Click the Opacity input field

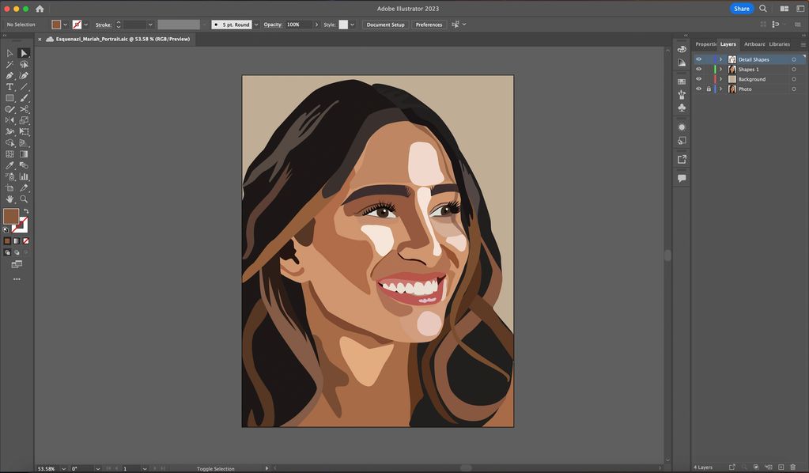coord(295,25)
